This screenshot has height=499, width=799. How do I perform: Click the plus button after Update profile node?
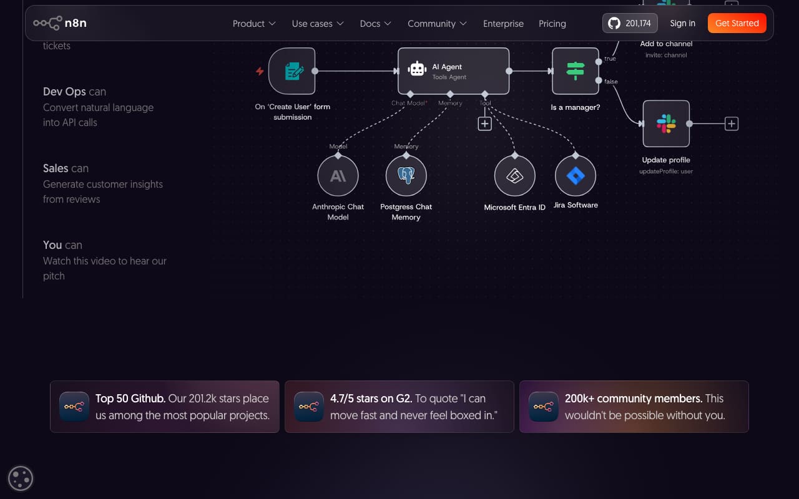(x=732, y=124)
